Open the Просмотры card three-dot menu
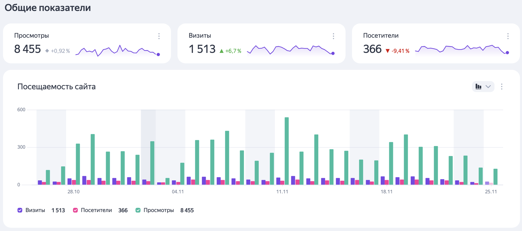The image size is (522, 231). tap(159, 36)
